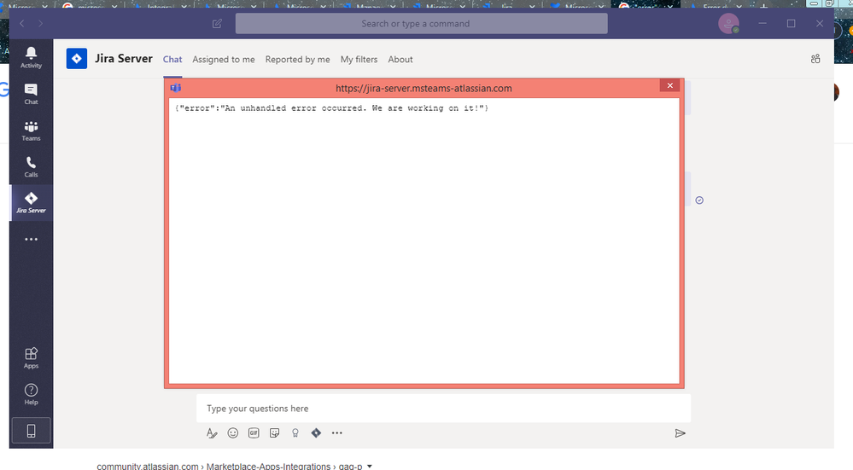Open the Activity feed in the sidebar
The height and width of the screenshot is (470, 853).
pyautogui.click(x=31, y=57)
